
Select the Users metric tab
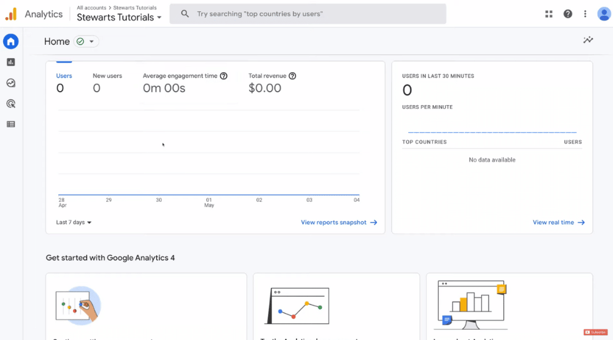64,83
